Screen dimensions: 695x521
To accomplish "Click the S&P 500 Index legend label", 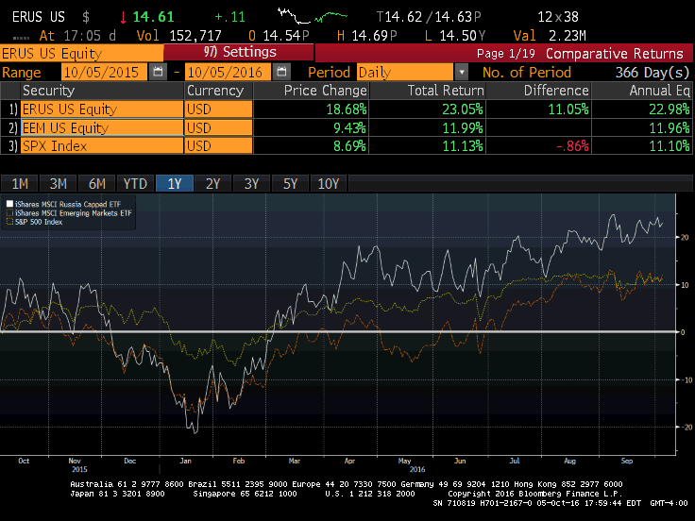I will 39,222.
